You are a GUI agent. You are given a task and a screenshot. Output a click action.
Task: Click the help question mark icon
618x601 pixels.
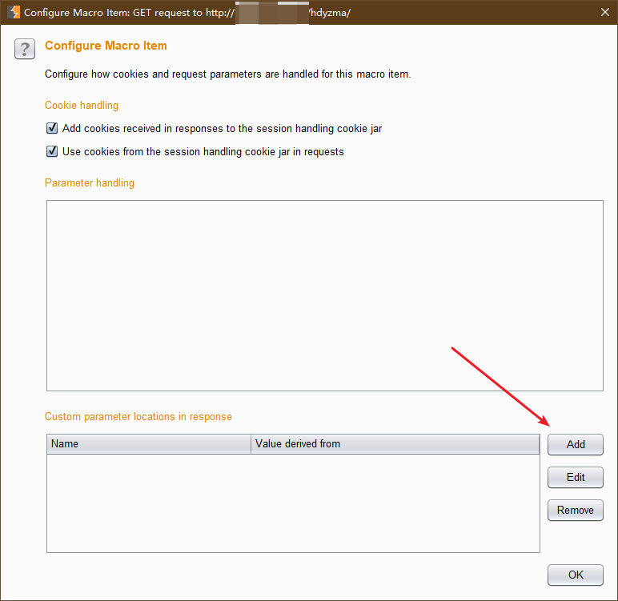pos(25,49)
